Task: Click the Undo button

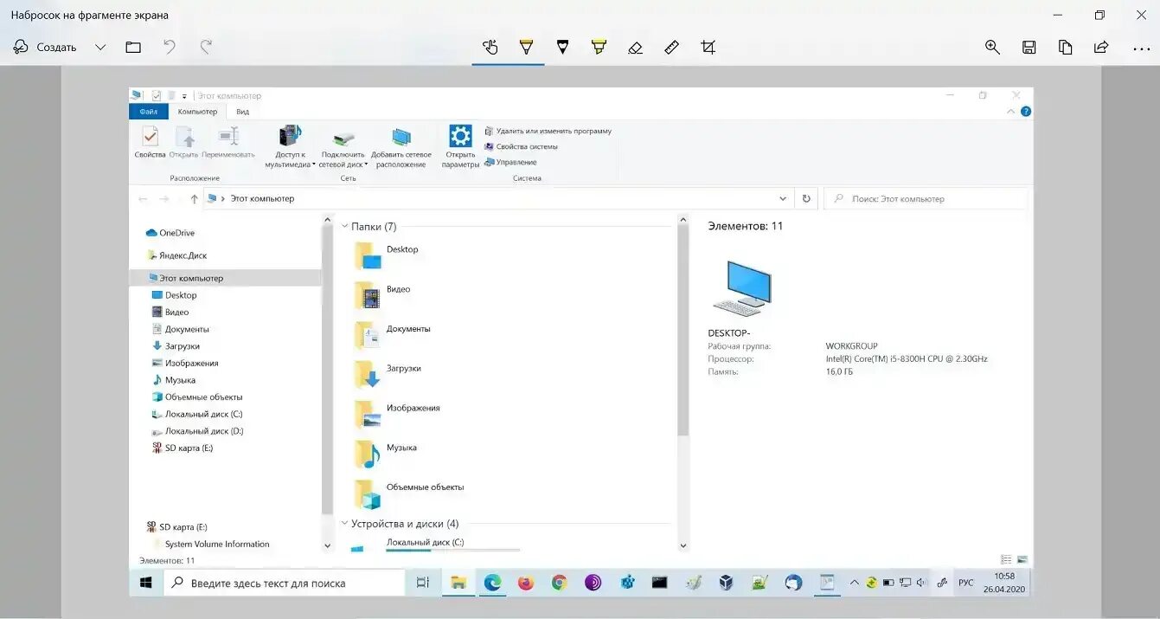Action: point(169,48)
